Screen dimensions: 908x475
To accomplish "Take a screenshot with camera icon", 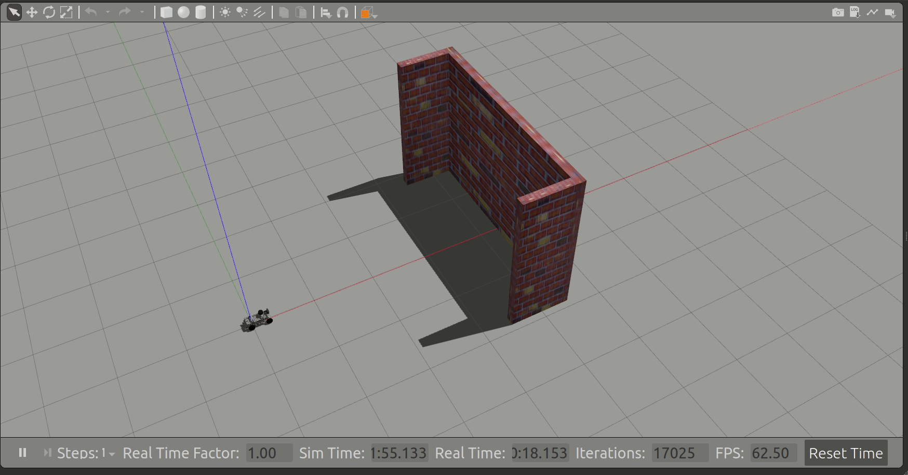I will tap(838, 12).
